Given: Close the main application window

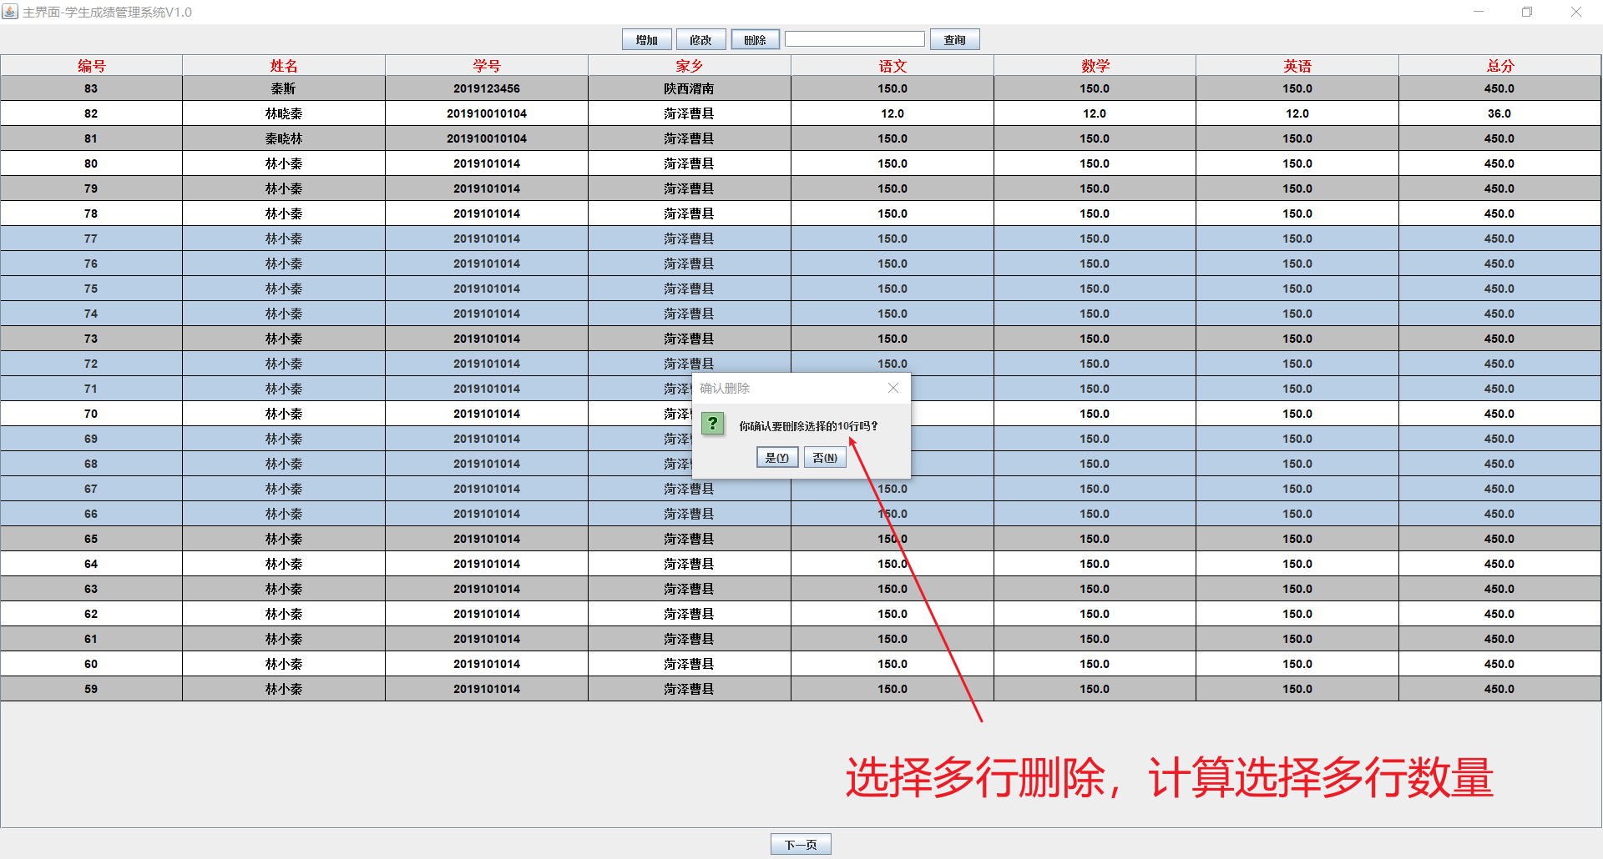Looking at the screenshot, I should coord(1576,12).
